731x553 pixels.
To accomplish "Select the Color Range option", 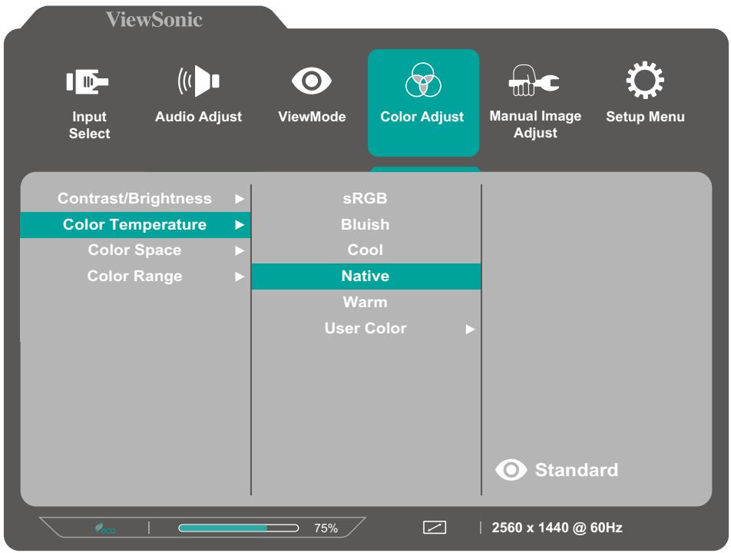I will coord(135,276).
